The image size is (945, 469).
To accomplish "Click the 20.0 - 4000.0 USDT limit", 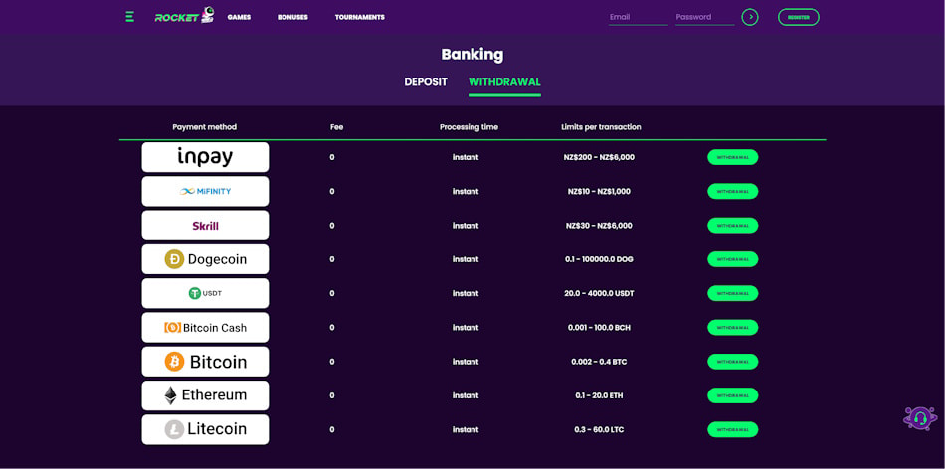I will pyautogui.click(x=601, y=294).
